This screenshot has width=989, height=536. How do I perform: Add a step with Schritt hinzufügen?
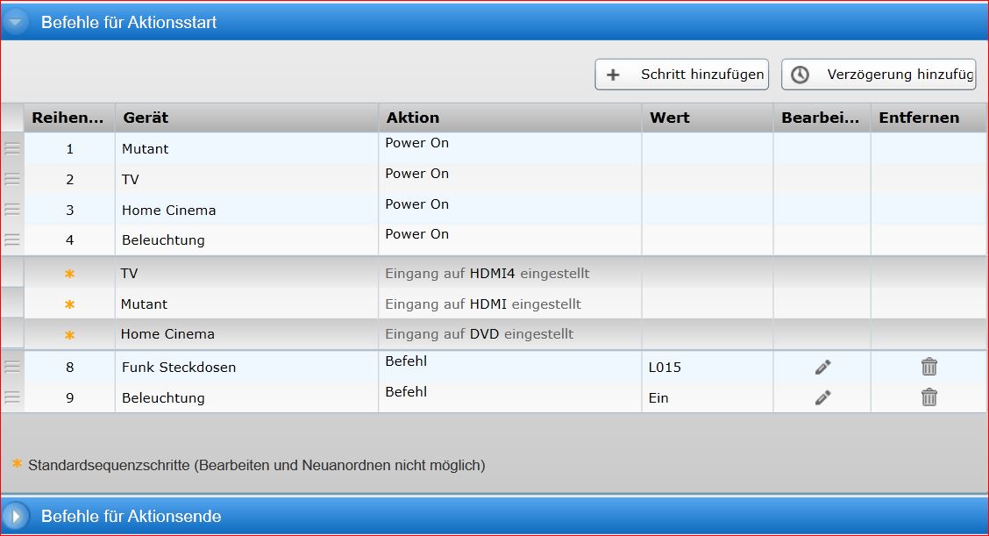[x=681, y=75]
